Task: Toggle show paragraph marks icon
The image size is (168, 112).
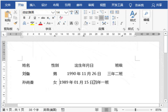Action: 122,23
